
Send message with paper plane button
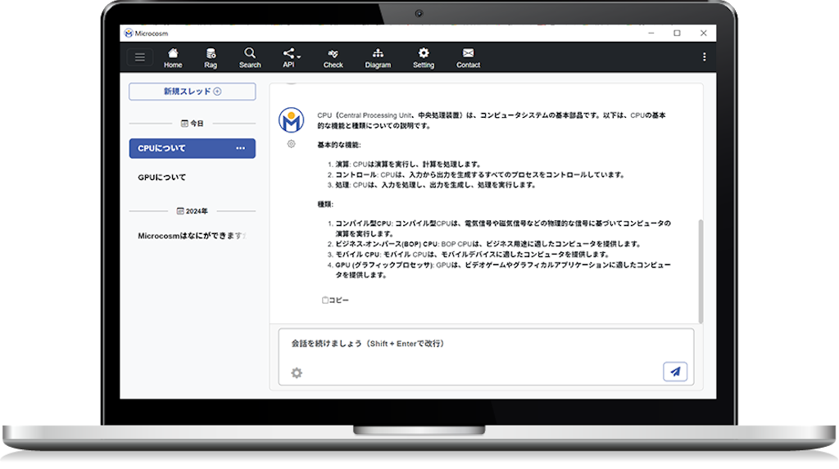[x=674, y=372]
